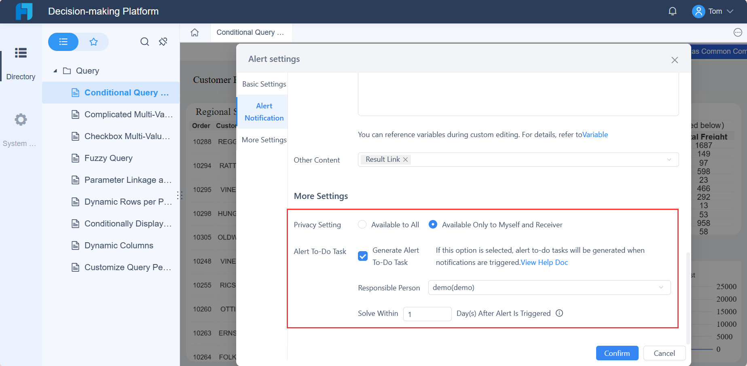This screenshot has width=747, height=366.
Task: Select Available Only to Myself and Receiver
Action: (x=433, y=224)
